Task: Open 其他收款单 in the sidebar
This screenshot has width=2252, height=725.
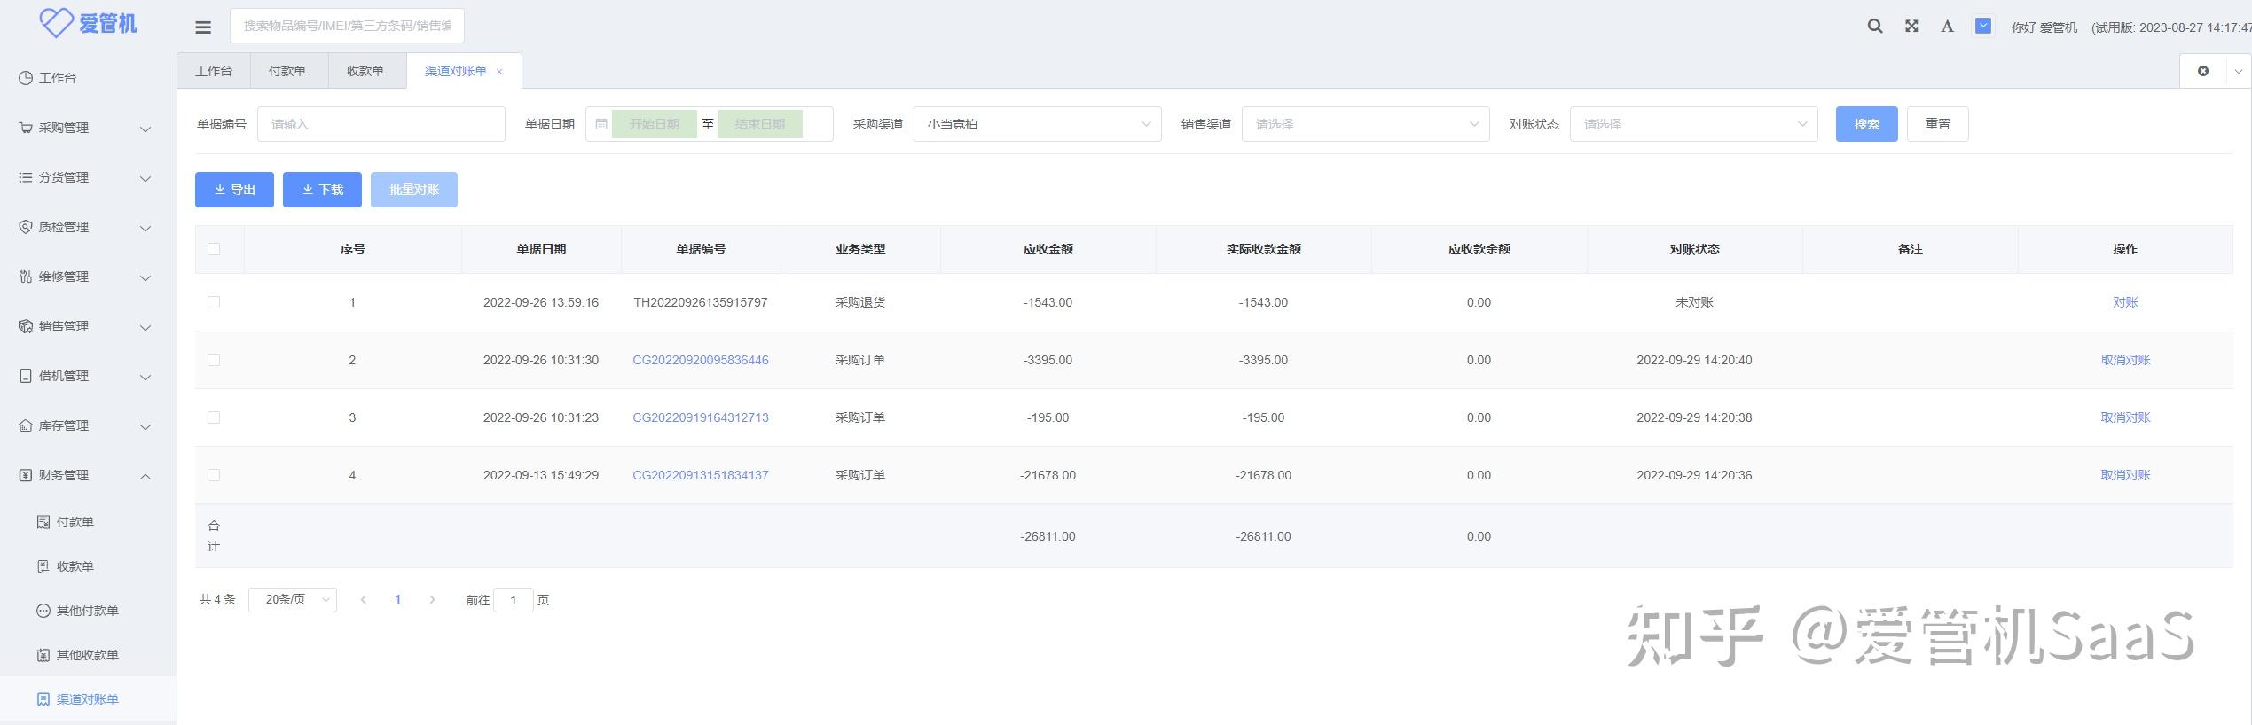Action: tap(88, 655)
